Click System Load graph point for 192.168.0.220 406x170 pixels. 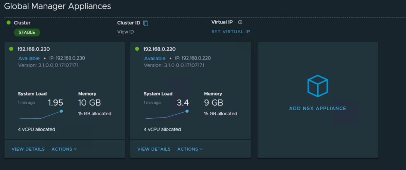click(x=187, y=111)
